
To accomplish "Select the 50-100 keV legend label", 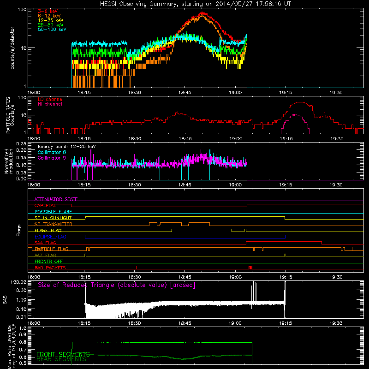I will coord(52,30).
